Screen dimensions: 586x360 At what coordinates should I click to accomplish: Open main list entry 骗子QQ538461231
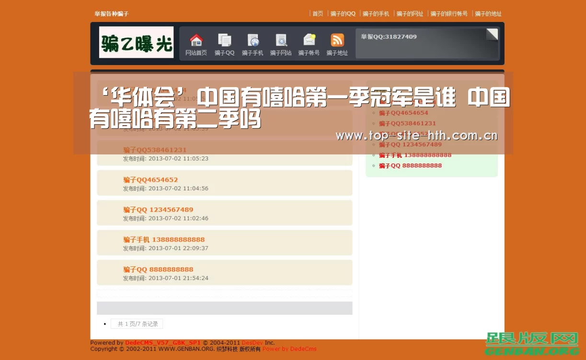155,150
